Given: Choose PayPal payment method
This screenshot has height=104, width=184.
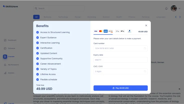Looking at the screenshot, I should click(x=129, y=31).
